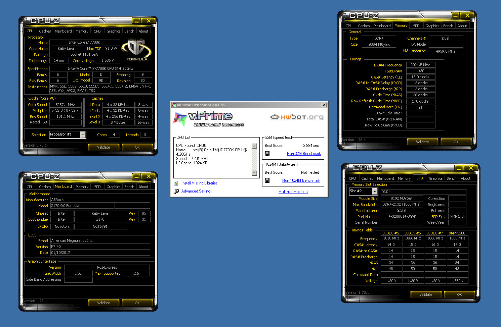Image resolution: width=501 pixels, height=327 pixels.
Task: Run the 32M Benchmark link
Action: [304, 154]
